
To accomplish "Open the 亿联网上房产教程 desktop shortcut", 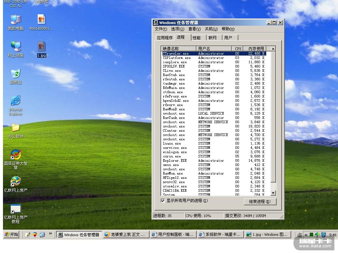I will coord(16,209).
